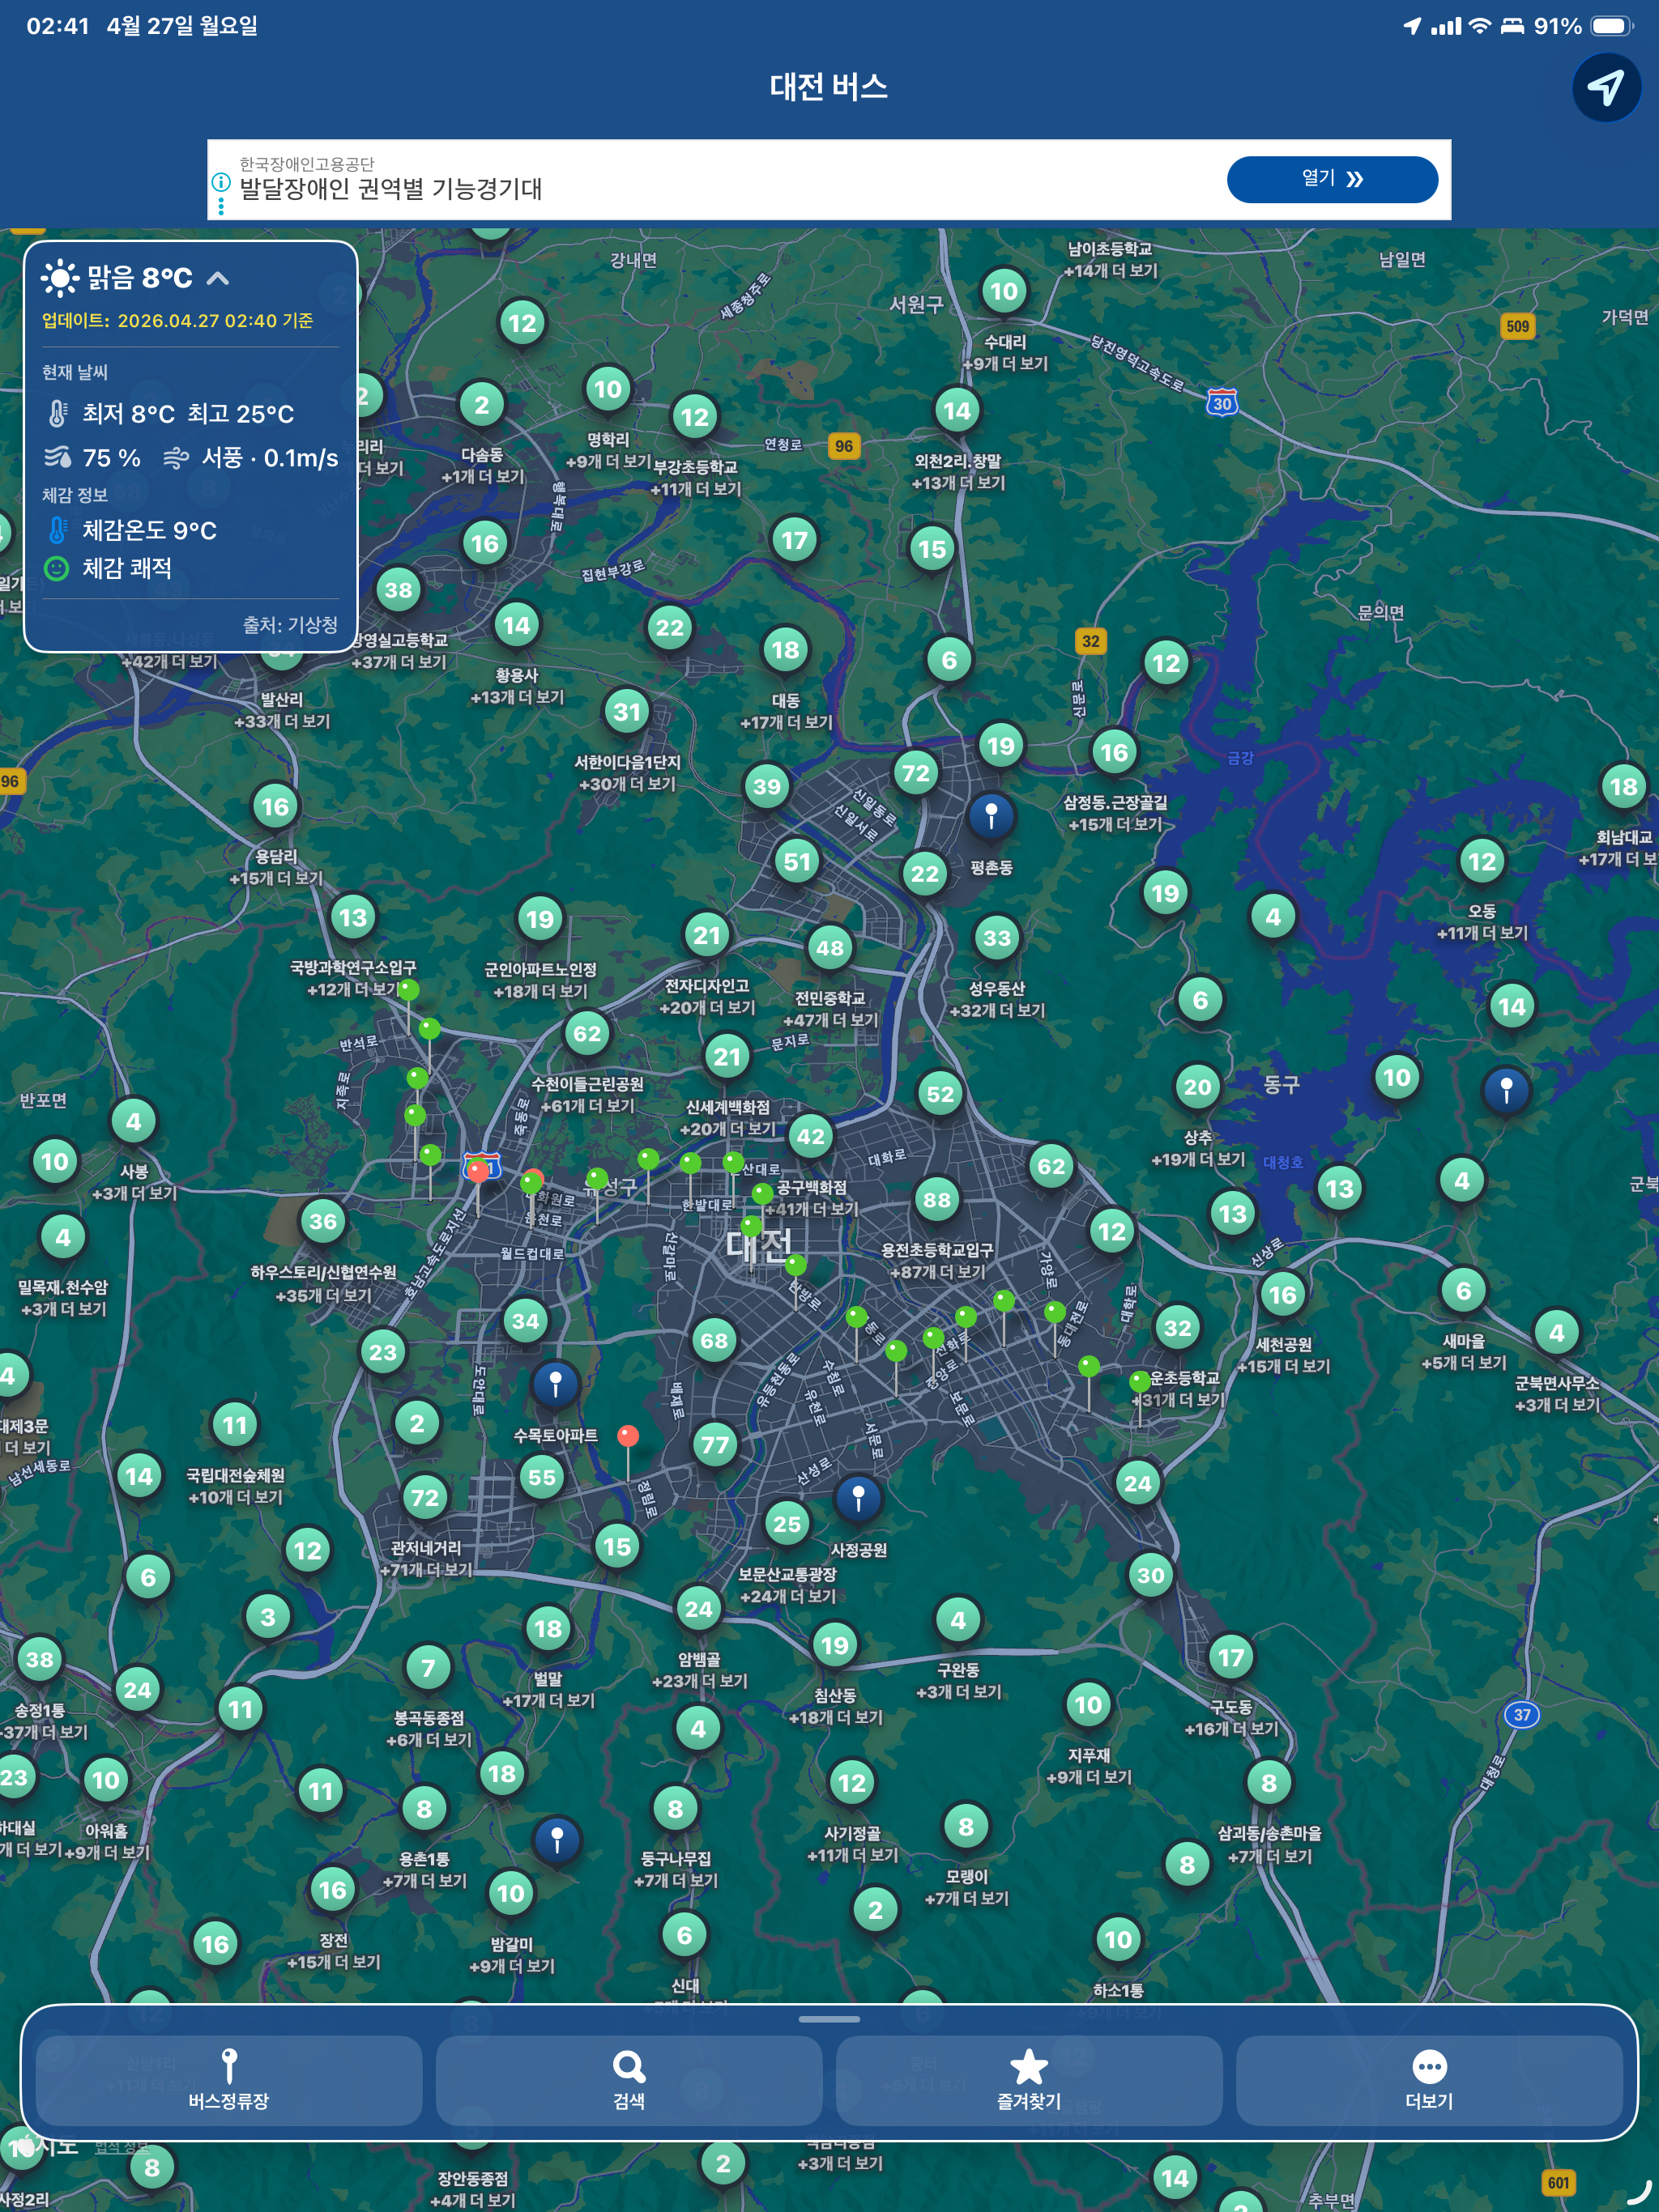Open the 31 cluster above 서한이다음1단지
This screenshot has height=2212, width=1659.
coord(627,711)
